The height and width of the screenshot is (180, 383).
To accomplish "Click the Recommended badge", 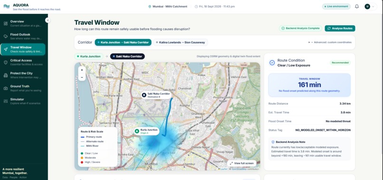I will [340, 63].
